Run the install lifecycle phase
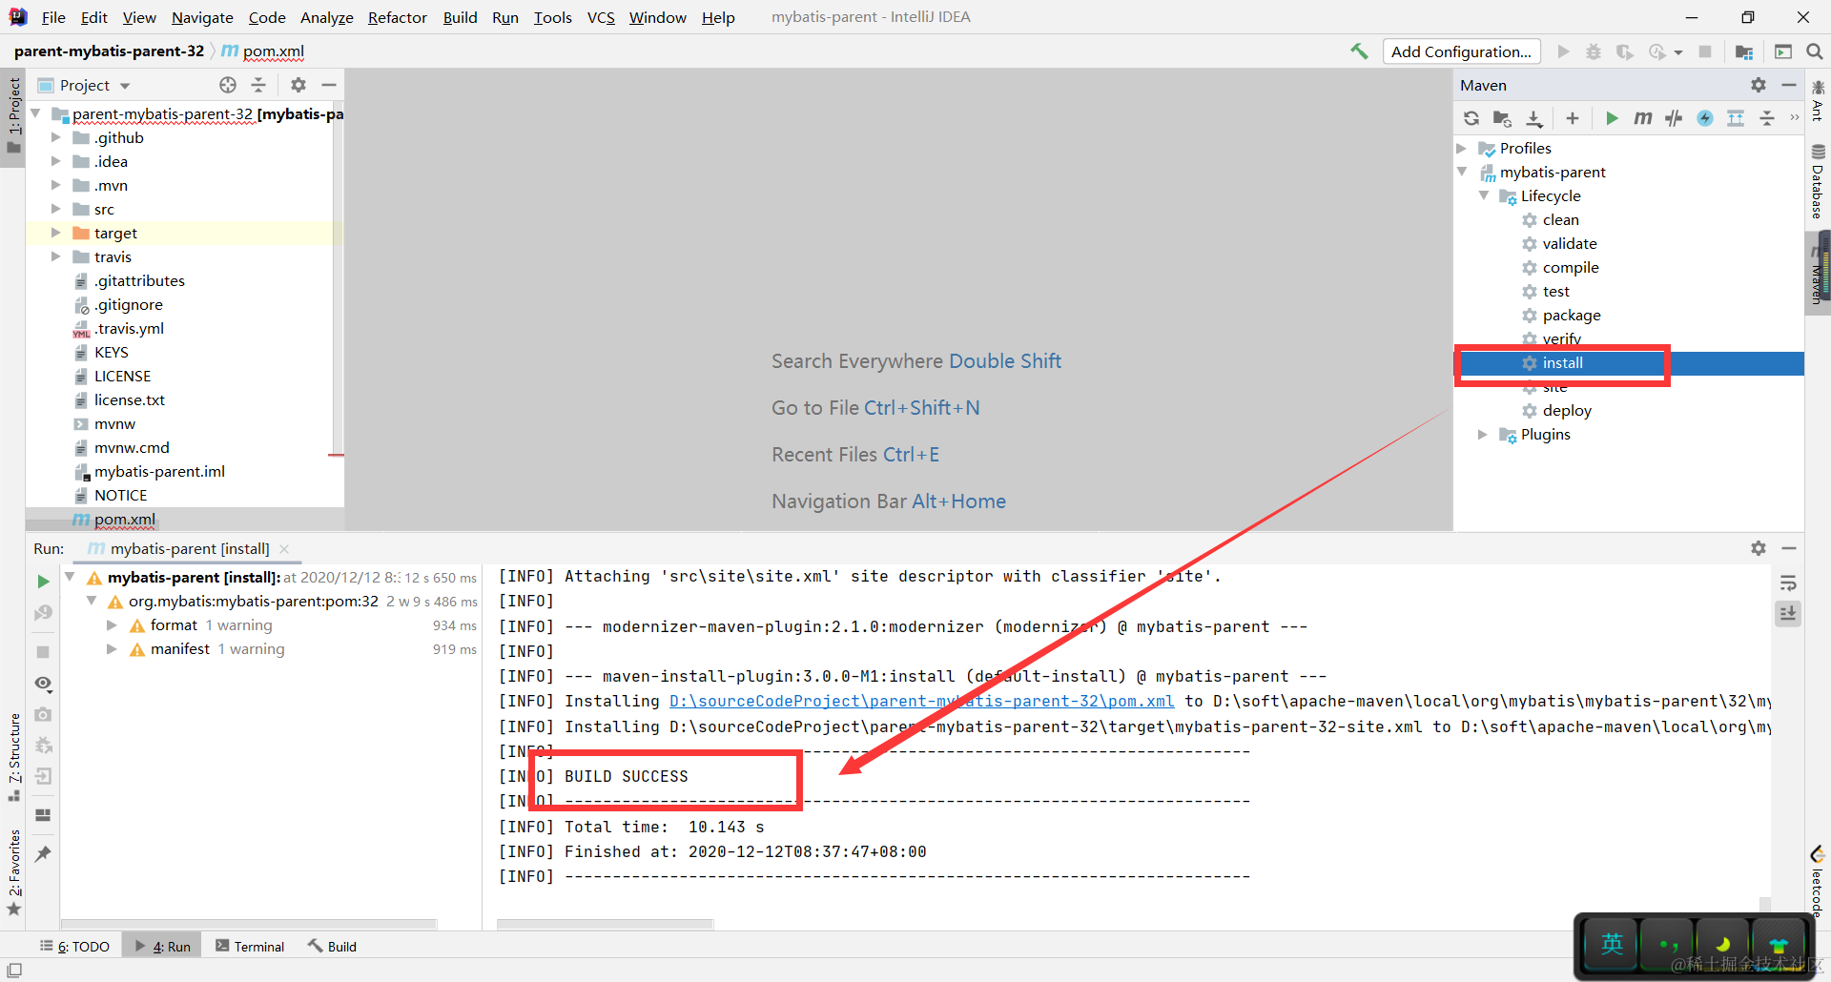 (1562, 363)
